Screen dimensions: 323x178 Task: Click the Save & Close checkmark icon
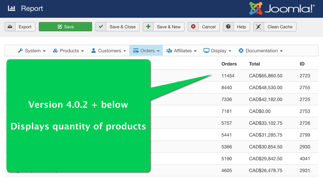click(x=101, y=27)
